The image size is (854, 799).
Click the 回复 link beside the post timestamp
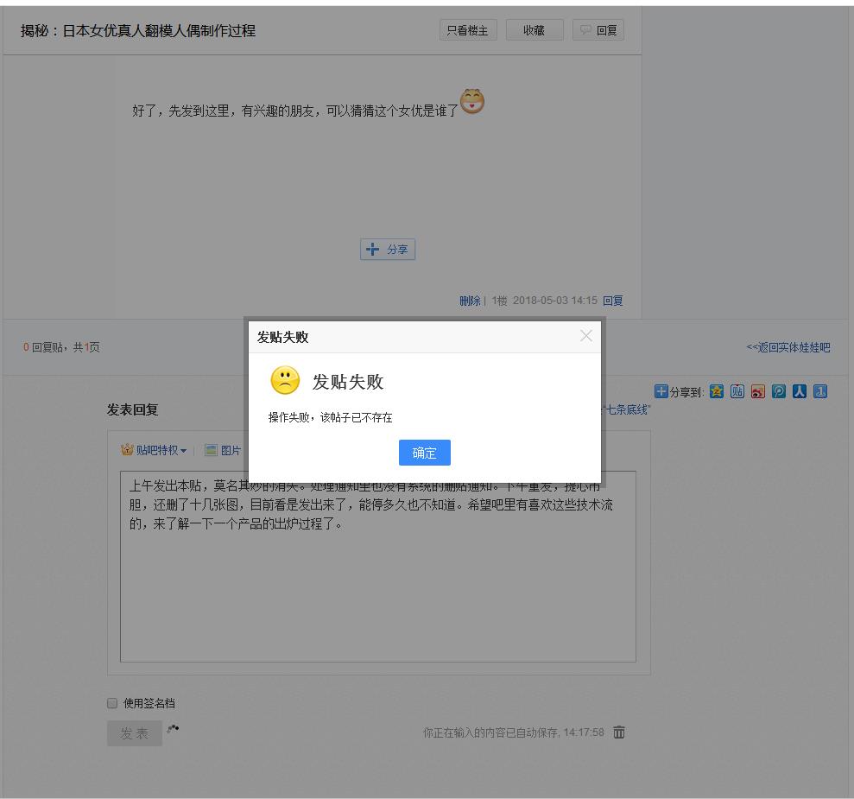pos(613,301)
